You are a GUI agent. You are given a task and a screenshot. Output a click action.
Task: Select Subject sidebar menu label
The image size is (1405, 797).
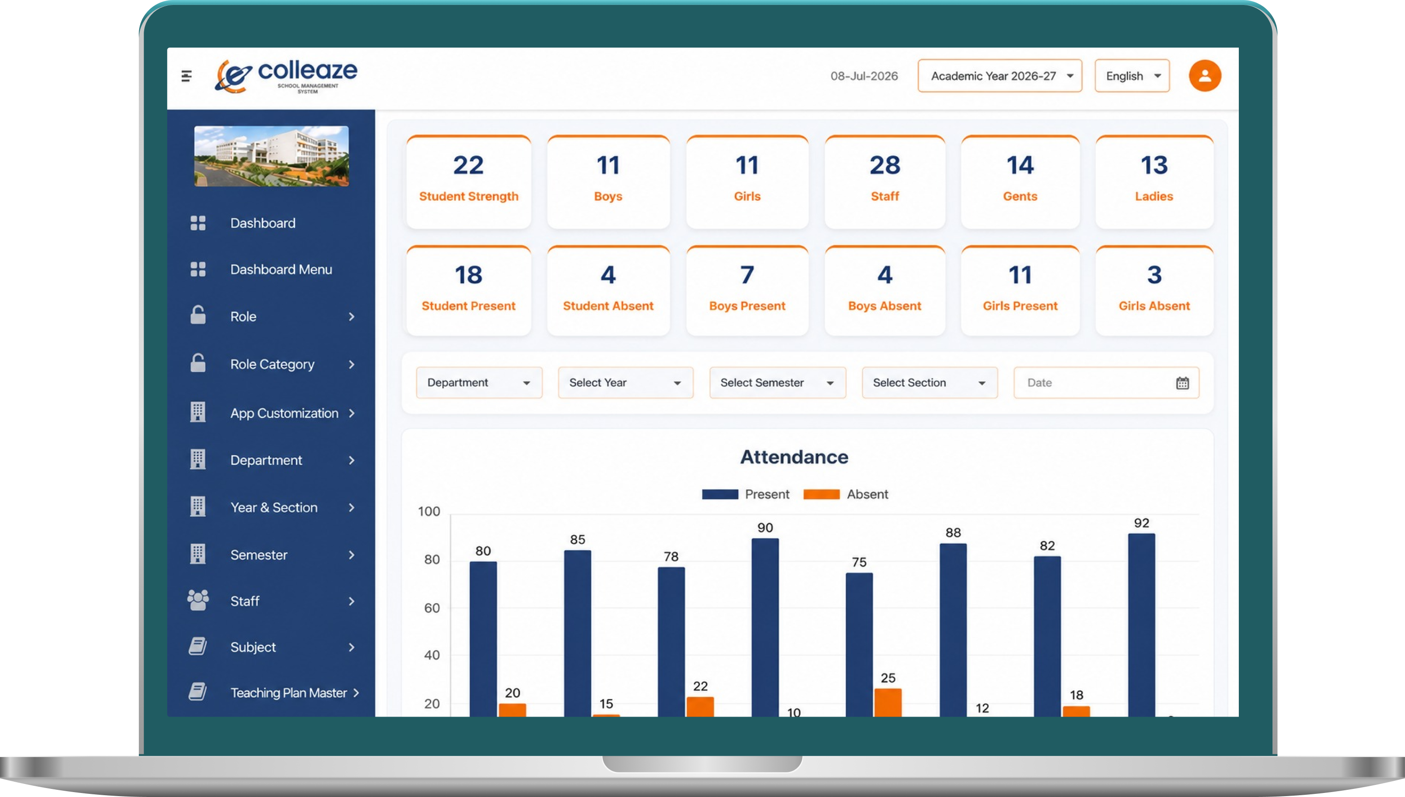click(253, 647)
